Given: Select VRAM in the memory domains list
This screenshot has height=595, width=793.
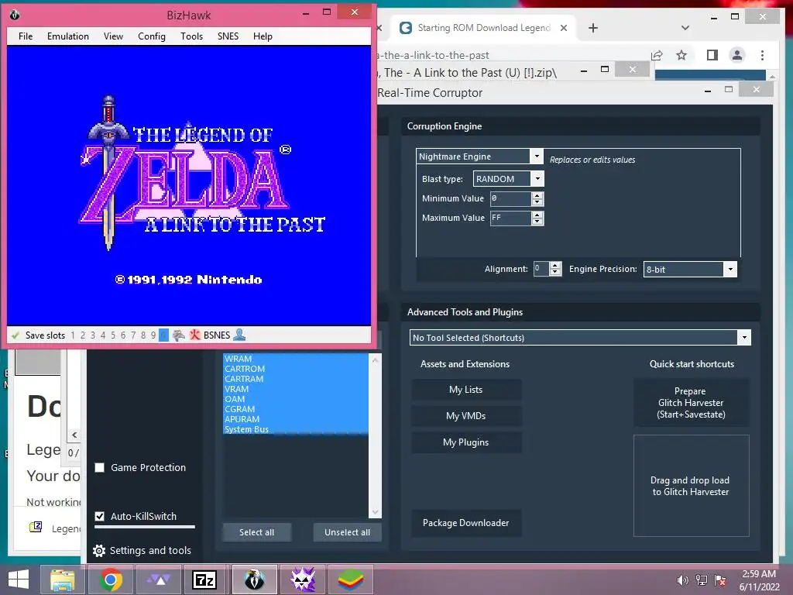Looking at the screenshot, I should point(296,389).
